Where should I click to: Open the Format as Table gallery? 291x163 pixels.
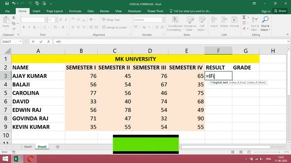click(190, 24)
